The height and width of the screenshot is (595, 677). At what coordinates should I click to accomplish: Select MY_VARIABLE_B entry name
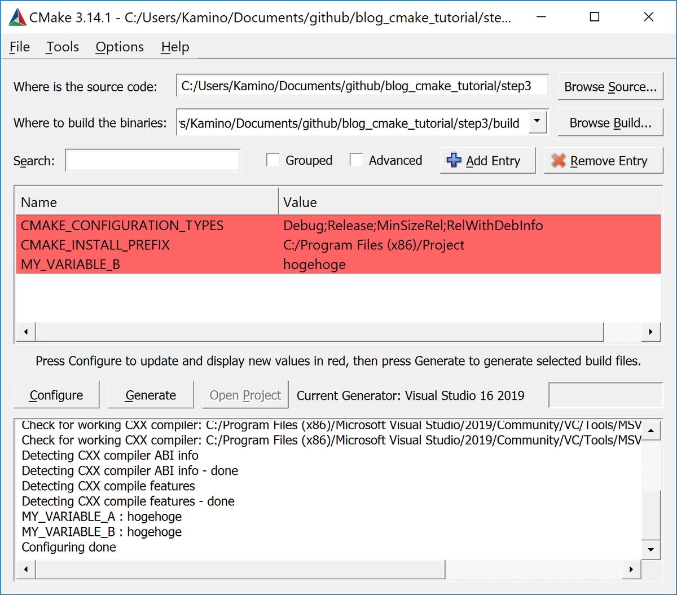pos(71,265)
